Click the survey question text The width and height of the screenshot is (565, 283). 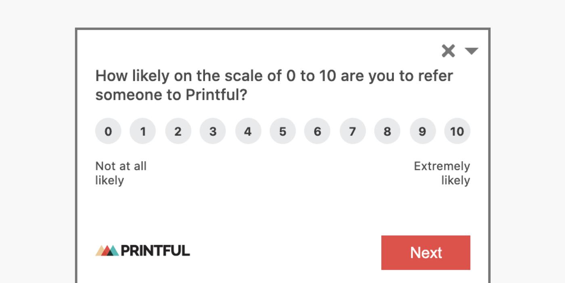[x=274, y=85]
